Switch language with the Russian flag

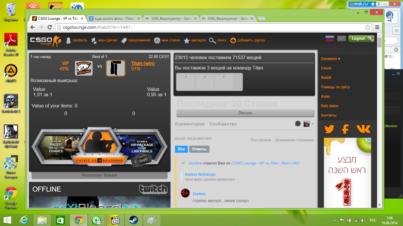(330, 39)
